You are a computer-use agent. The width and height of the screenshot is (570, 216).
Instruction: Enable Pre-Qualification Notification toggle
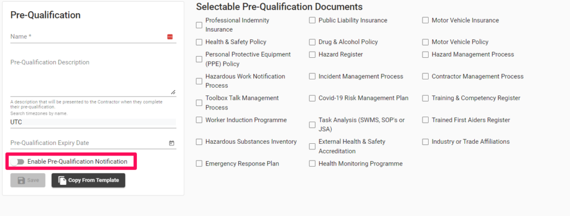[17, 162]
